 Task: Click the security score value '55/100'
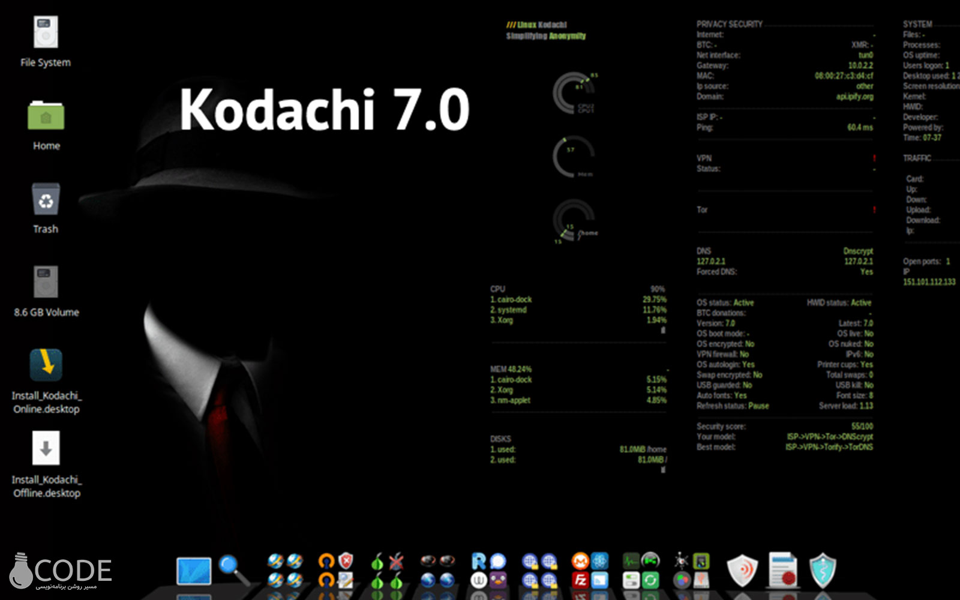[x=862, y=427]
